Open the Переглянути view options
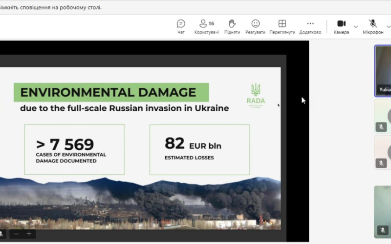The height and width of the screenshot is (244, 391). pos(282,27)
